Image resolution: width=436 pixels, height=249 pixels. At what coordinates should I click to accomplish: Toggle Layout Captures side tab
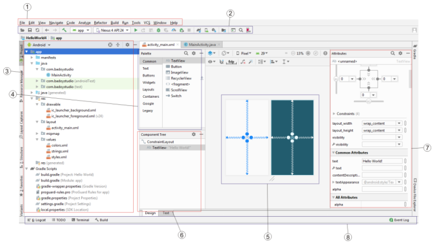tap(21, 125)
